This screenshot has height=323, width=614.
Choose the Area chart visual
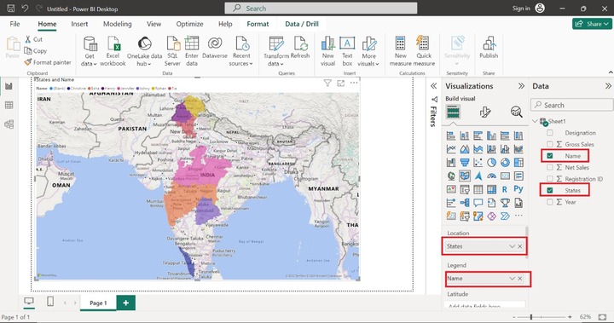(x=465, y=149)
